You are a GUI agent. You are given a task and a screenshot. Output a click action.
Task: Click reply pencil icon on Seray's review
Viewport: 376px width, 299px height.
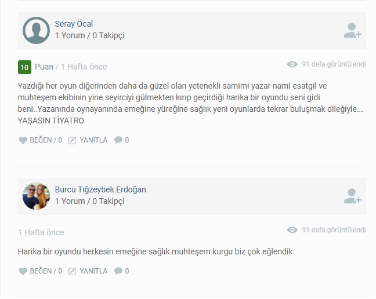click(x=72, y=140)
